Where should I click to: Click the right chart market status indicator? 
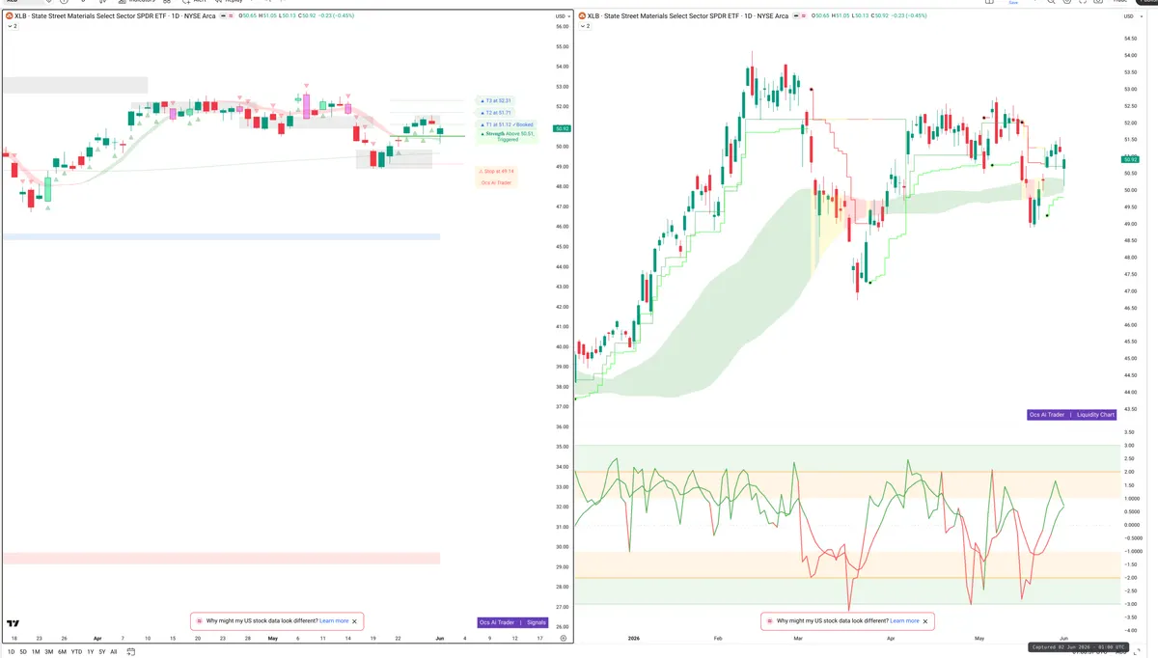(x=797, y=16)
